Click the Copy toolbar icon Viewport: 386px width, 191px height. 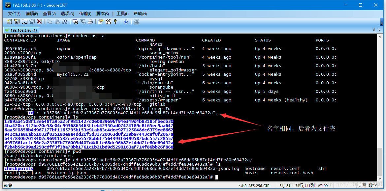click(x=50, y=22)
